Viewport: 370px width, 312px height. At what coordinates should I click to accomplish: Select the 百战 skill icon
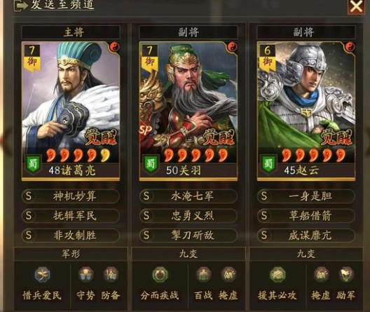click(x=203, y=275)
